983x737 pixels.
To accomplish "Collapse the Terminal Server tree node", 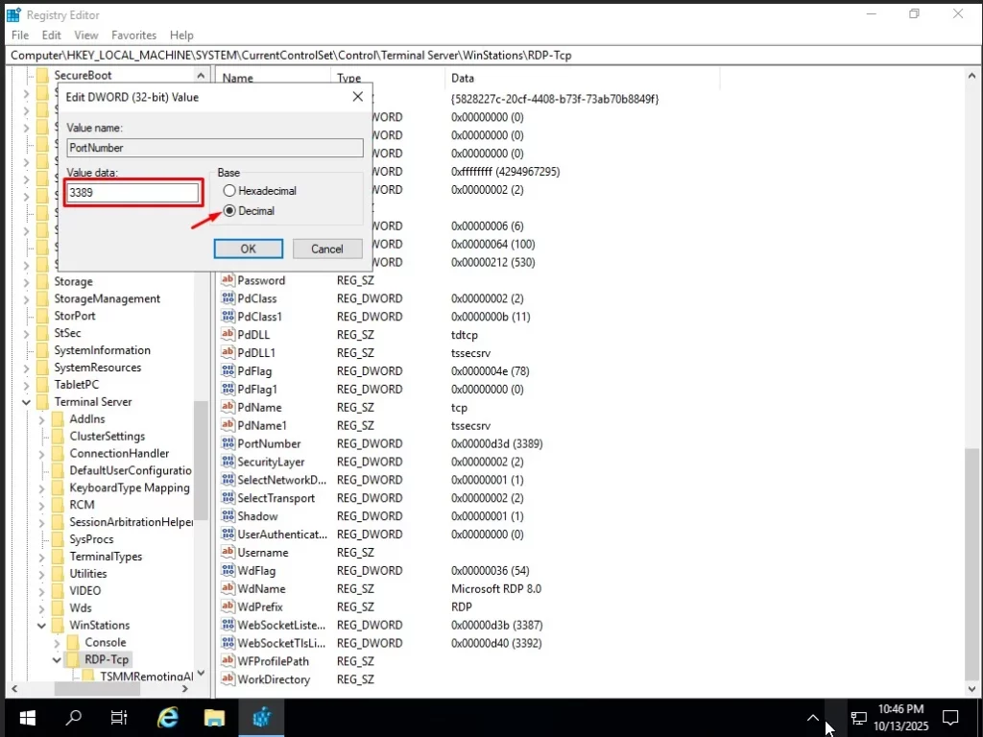I will (26, 401).
